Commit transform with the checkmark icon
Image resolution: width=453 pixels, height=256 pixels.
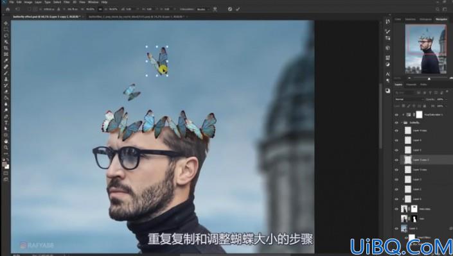(238, 9)
